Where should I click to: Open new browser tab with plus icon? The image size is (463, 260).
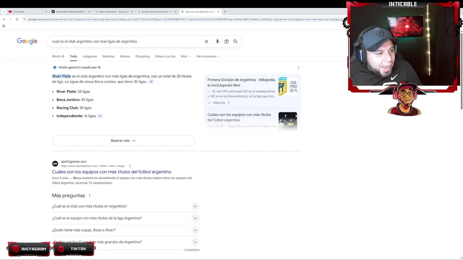(225, 12)
